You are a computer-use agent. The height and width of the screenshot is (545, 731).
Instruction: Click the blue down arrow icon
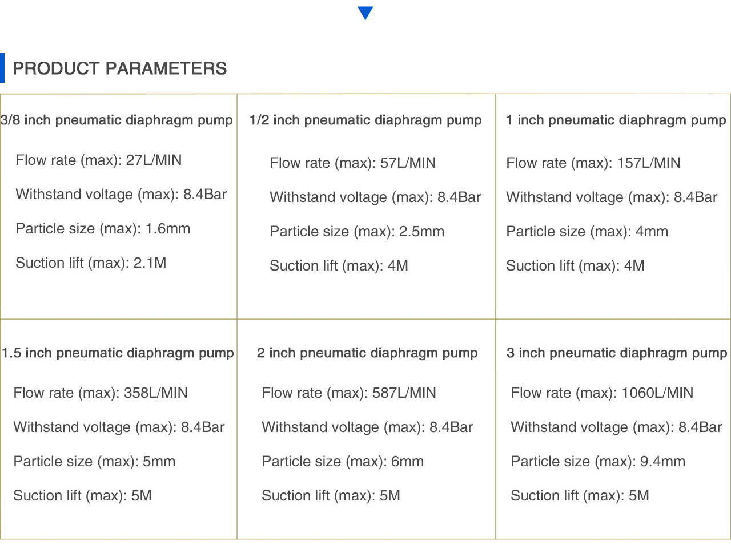coord(365,13)
